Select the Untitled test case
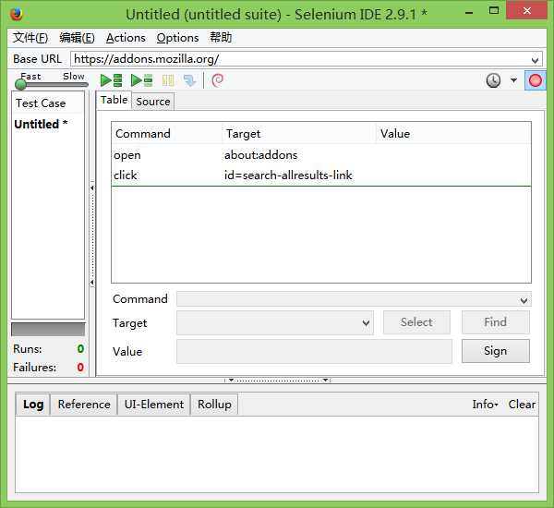Viewport: 554px width, 508px height. [x=41, y=124]
